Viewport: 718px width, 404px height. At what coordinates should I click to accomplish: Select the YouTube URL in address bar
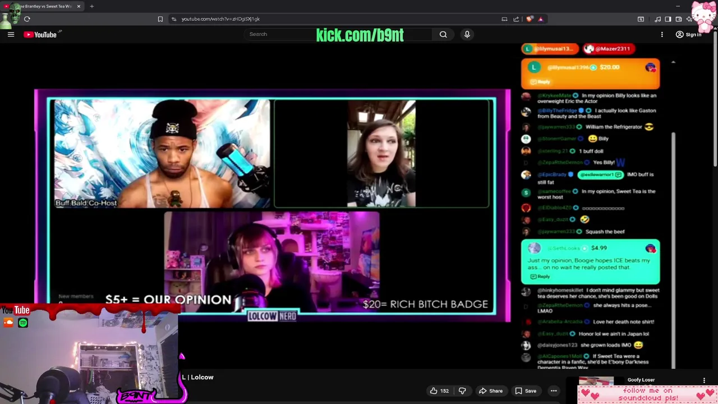pos(220,19)
